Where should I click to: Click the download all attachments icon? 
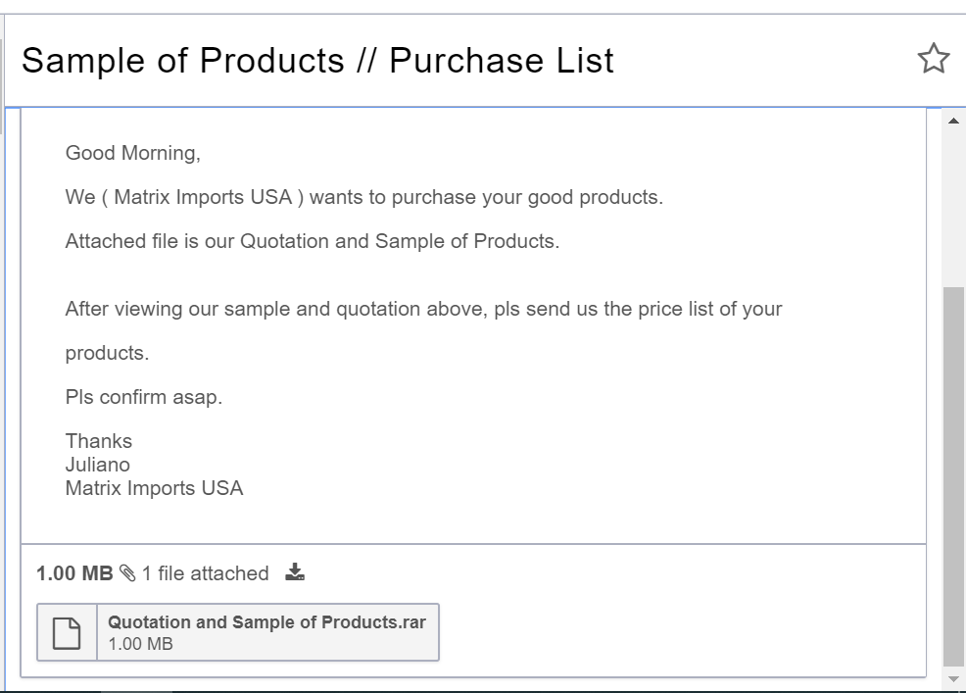click(x=295, y=572)
